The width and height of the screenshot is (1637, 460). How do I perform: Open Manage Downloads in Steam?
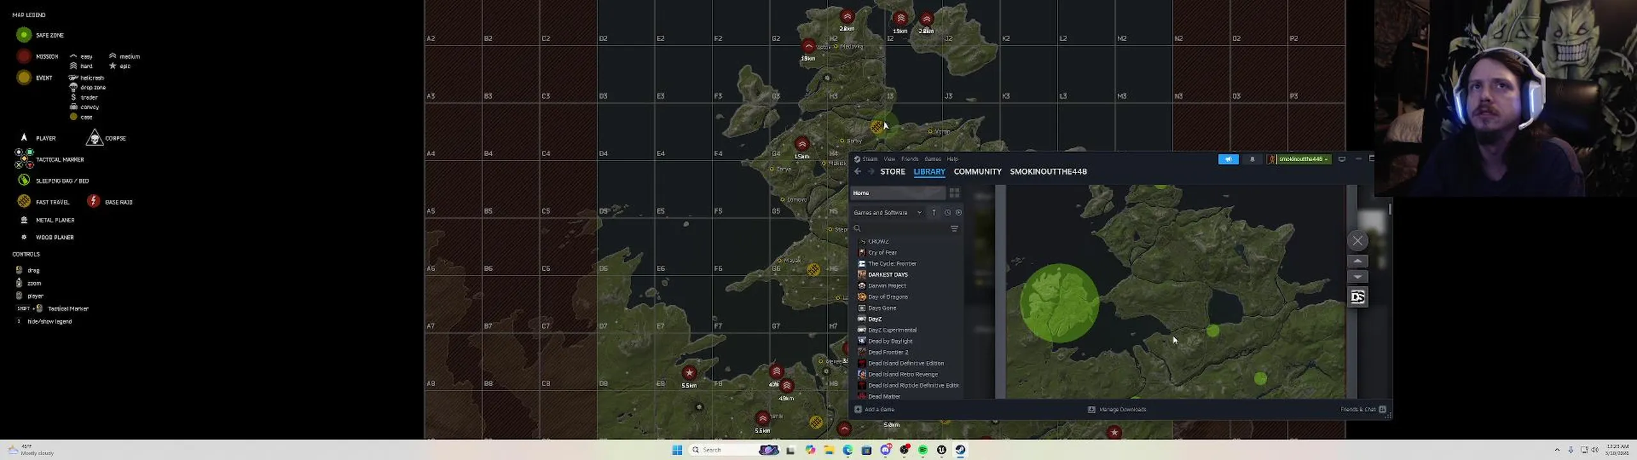(x=1116, y=410)
